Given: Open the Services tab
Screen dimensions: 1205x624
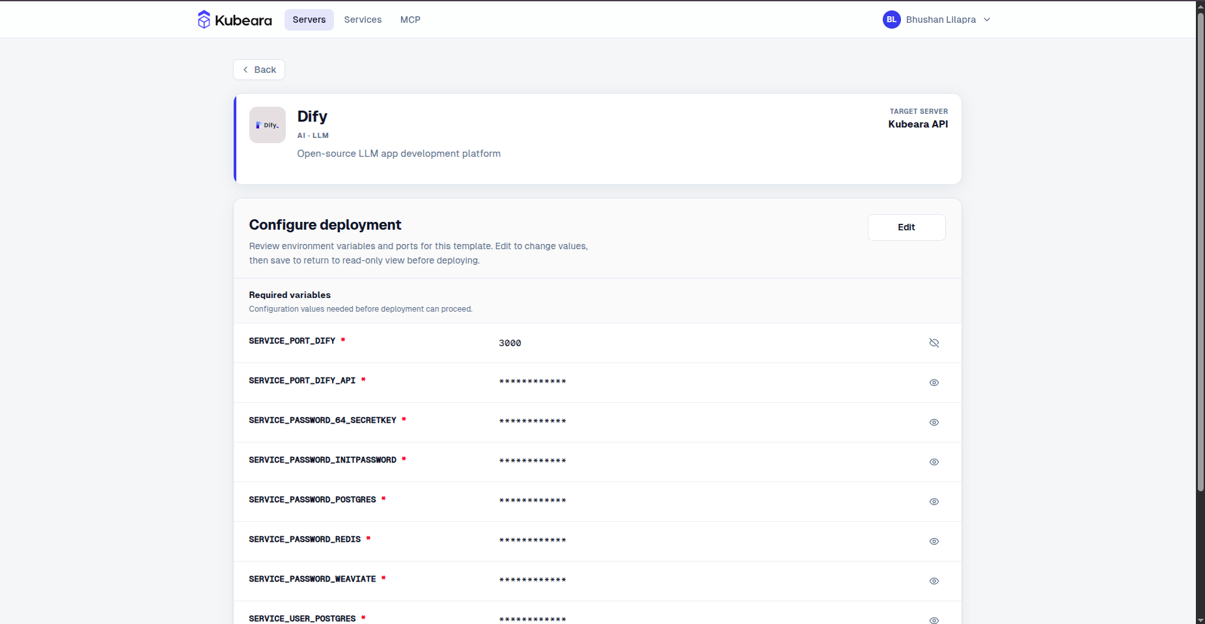Looking at the screenshot, I should tap(363, 20).
